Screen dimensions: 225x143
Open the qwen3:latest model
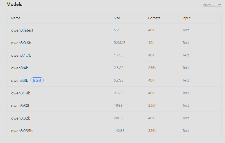pos(22,30)
